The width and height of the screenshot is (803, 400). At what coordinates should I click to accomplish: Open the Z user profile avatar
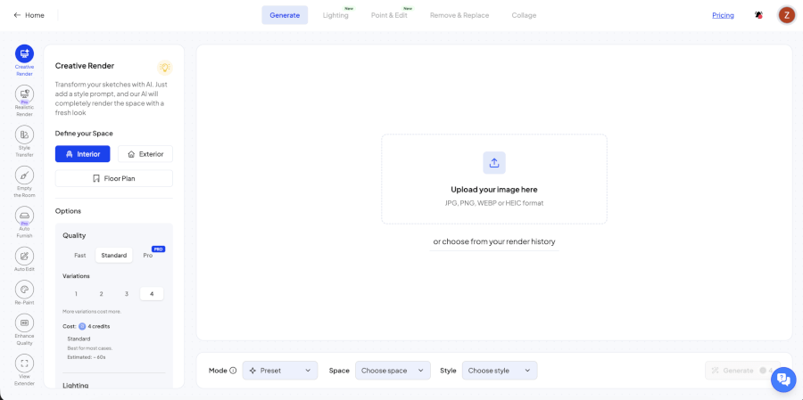point(787,15)
